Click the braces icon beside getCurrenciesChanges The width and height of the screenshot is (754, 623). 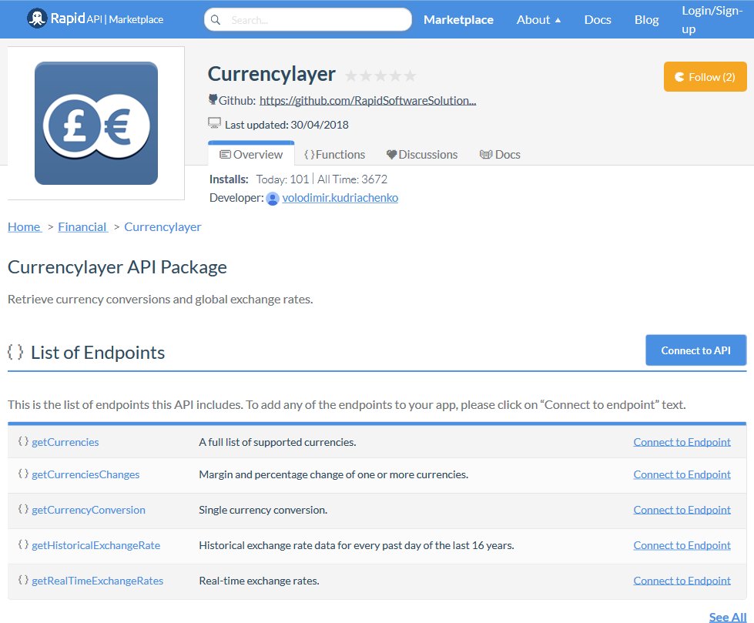[23, 474]
